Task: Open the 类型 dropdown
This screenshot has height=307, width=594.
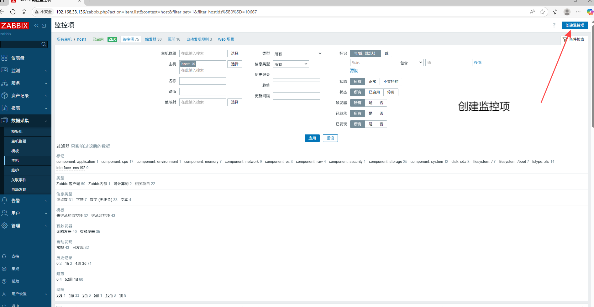Action: 298,53
